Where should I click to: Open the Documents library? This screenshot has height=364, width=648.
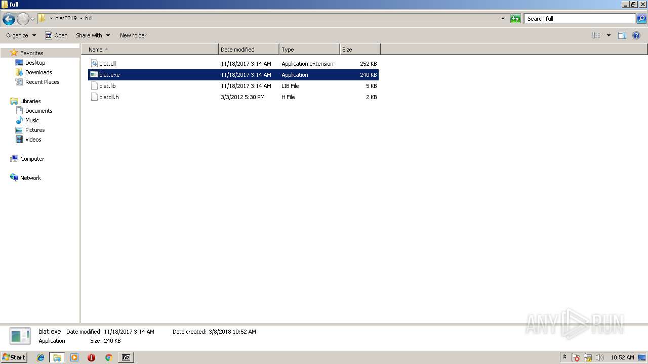[38, 111]
